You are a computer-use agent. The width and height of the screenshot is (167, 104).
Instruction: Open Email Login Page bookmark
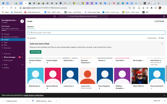pyautogui.click(x=92, y=12)
